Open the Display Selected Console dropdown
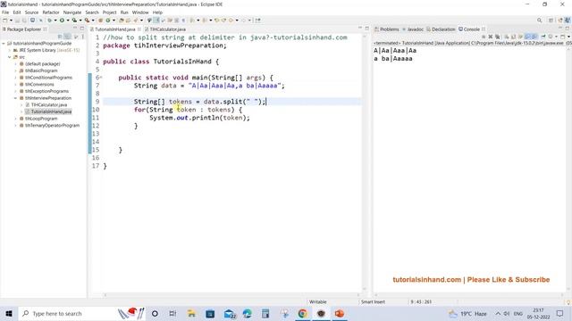 point(556,37)
